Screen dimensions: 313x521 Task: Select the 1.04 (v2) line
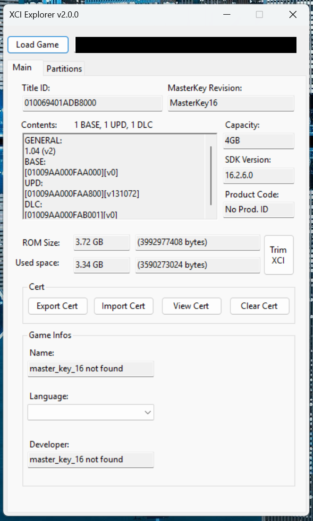click(40, 151)
